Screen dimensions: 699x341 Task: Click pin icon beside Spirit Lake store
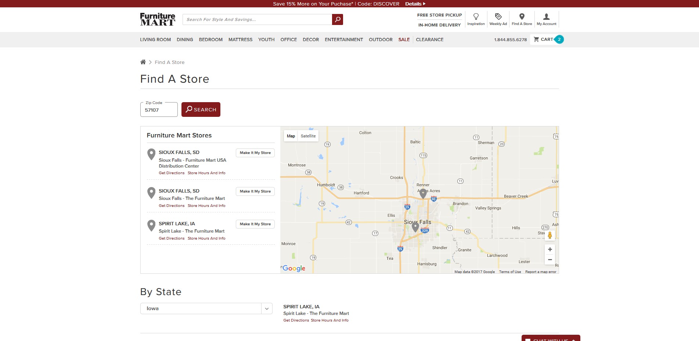click(151, 225)
